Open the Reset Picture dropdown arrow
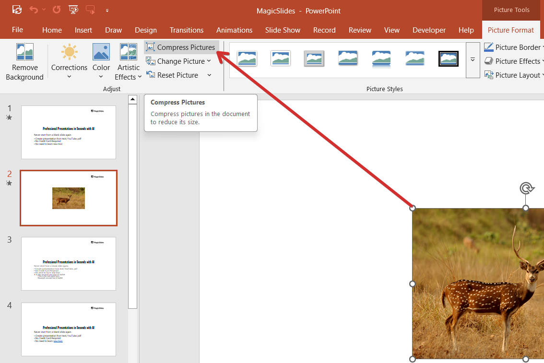This screenshot has width=544, height=363. [209, 75]
